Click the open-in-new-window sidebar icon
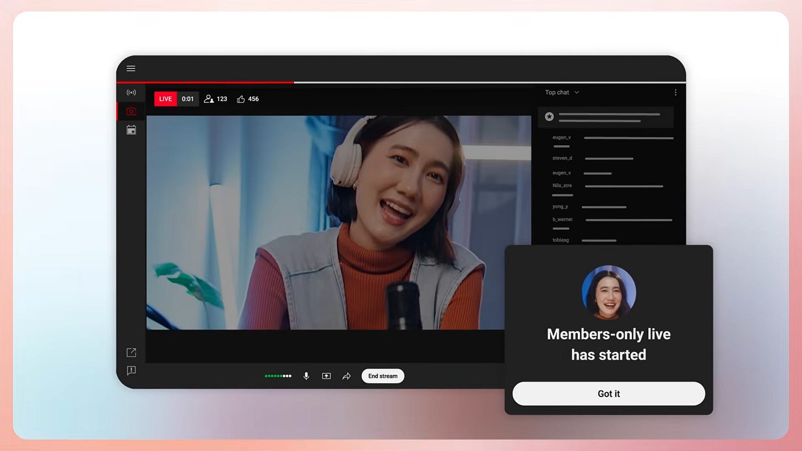 point(131,352)
